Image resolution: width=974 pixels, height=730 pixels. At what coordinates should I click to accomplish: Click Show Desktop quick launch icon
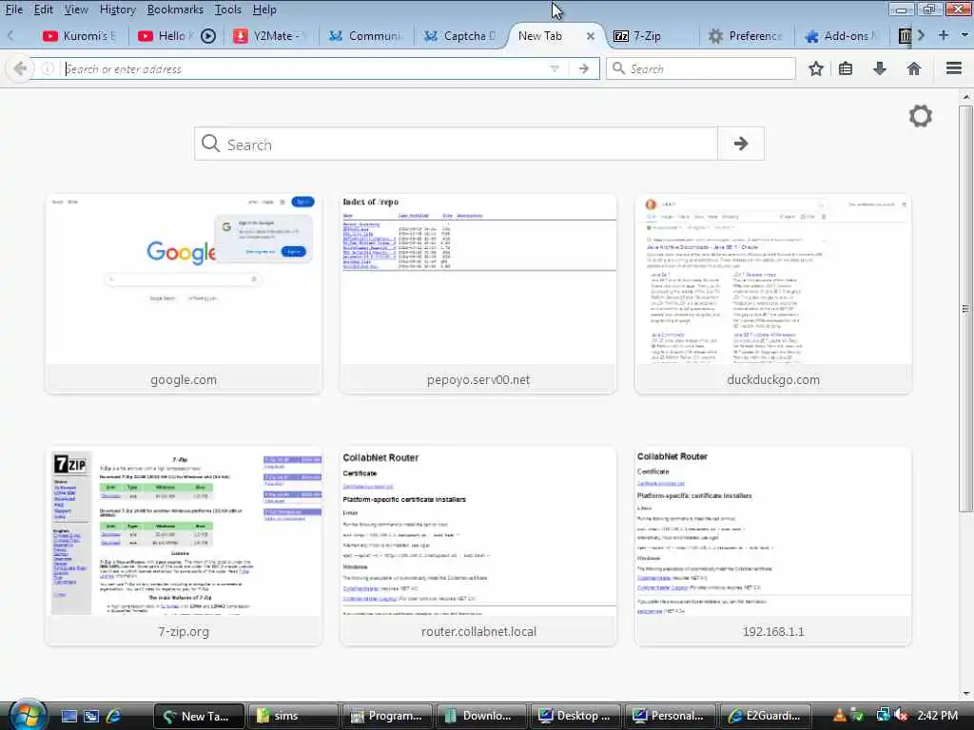[68, 716]
